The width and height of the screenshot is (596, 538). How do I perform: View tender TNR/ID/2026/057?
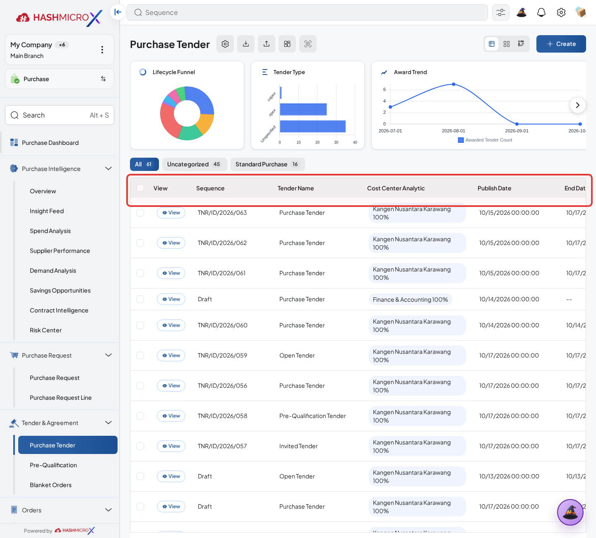pyautogui.click(x=171, y=446)
